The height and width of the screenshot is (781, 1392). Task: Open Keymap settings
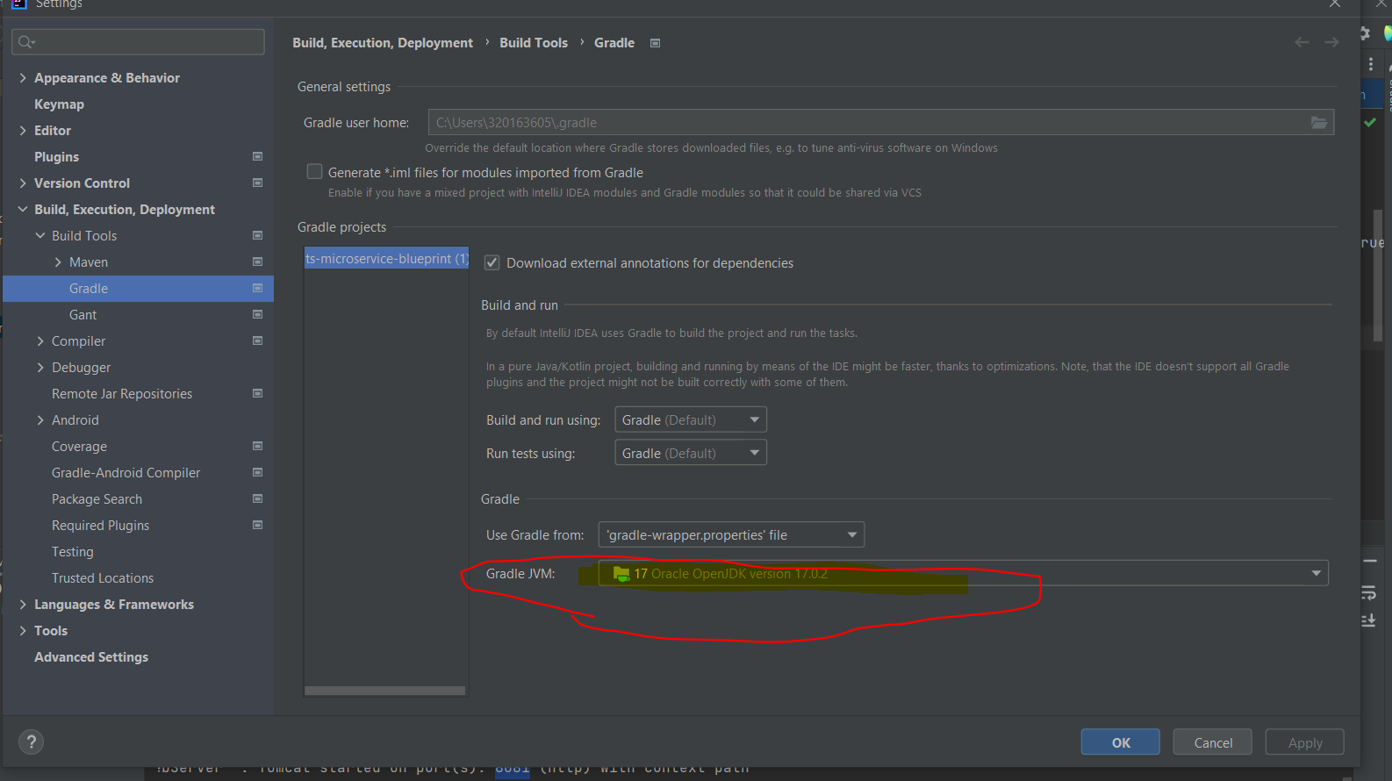coord(59,104)
